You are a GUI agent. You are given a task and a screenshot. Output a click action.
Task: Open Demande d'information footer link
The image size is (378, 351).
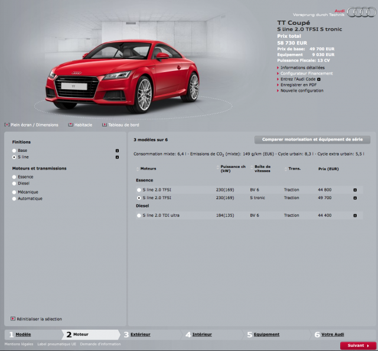(100, 344)
